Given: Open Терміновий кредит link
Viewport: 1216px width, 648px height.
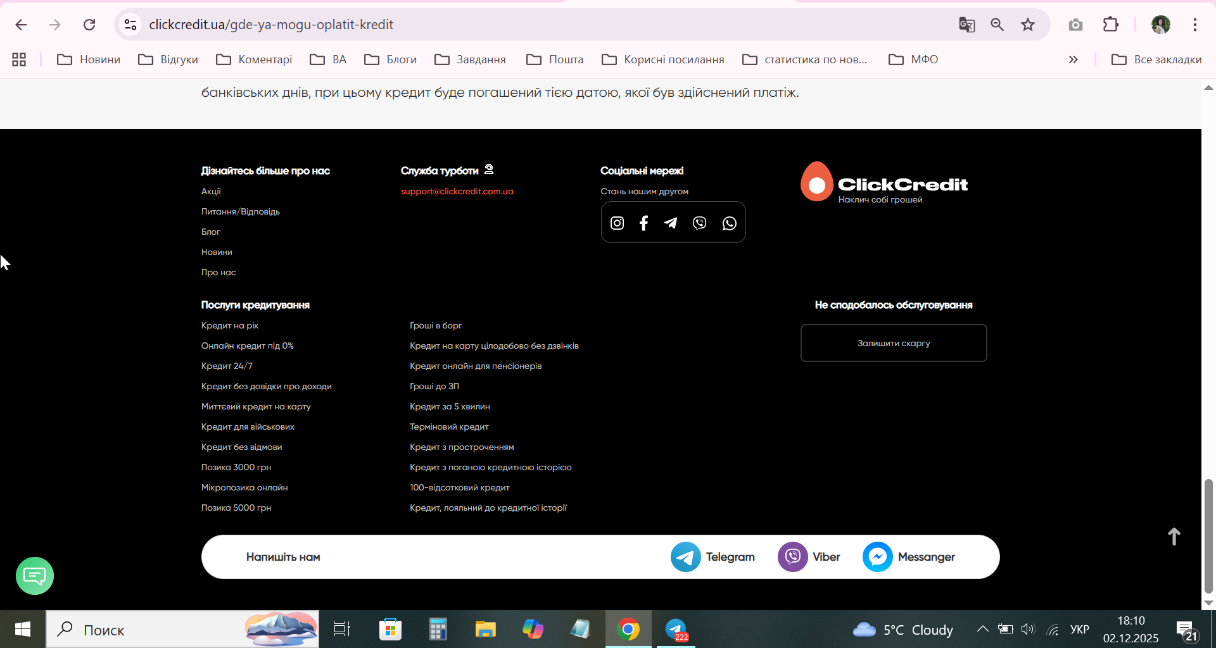Looking at the screenshot, I should pos(449,427).
